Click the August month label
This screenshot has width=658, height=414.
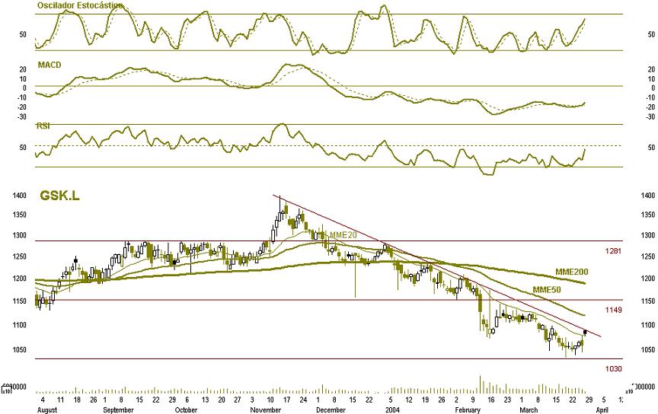pos(46,409)
